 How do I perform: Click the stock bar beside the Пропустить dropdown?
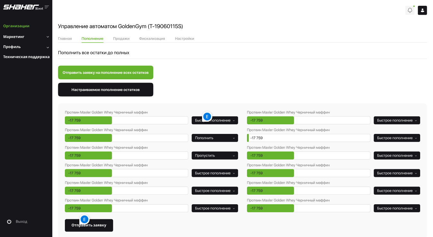(x=127, y=155)
